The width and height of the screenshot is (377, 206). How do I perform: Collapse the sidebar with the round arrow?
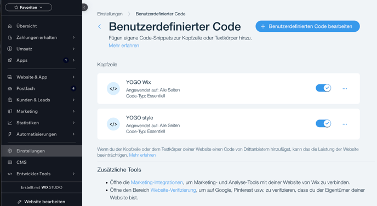(x=84, y=8)
